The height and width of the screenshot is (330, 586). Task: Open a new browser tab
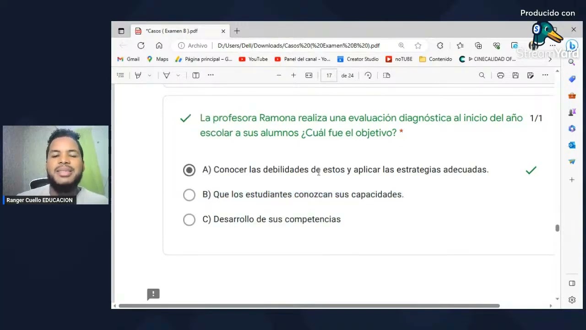pos(237,31)
